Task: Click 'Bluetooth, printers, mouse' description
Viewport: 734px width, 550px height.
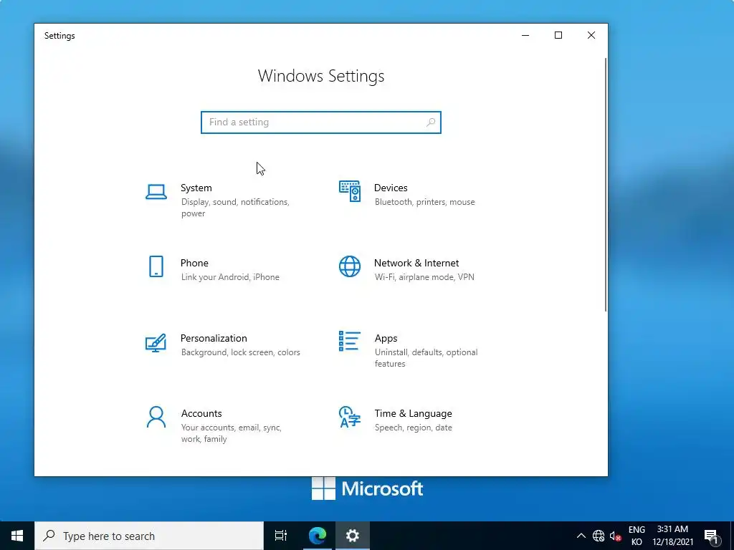Action: click(424, 202)
